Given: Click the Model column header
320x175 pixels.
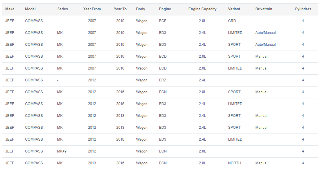Looking at the screenshot, I should [30, 9].
